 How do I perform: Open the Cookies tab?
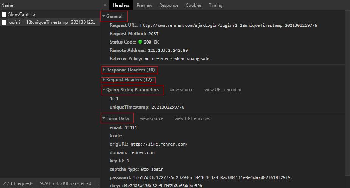pyautogui.click(x=194, y=5)
